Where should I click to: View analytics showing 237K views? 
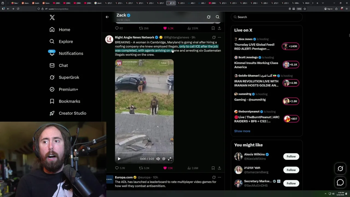(x=193, y=28)
